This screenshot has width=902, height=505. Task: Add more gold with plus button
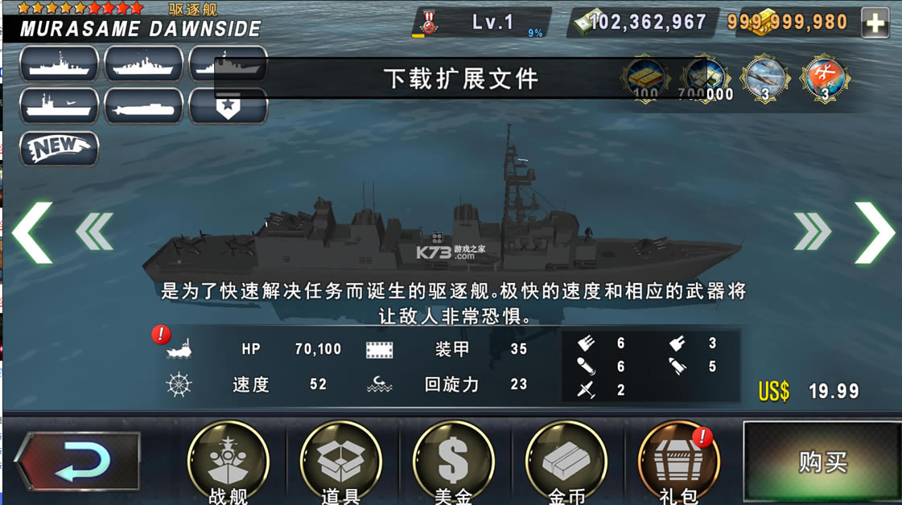tap(875, 23)
